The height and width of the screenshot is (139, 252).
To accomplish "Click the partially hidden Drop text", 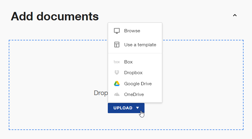I will tap(101, 93).
